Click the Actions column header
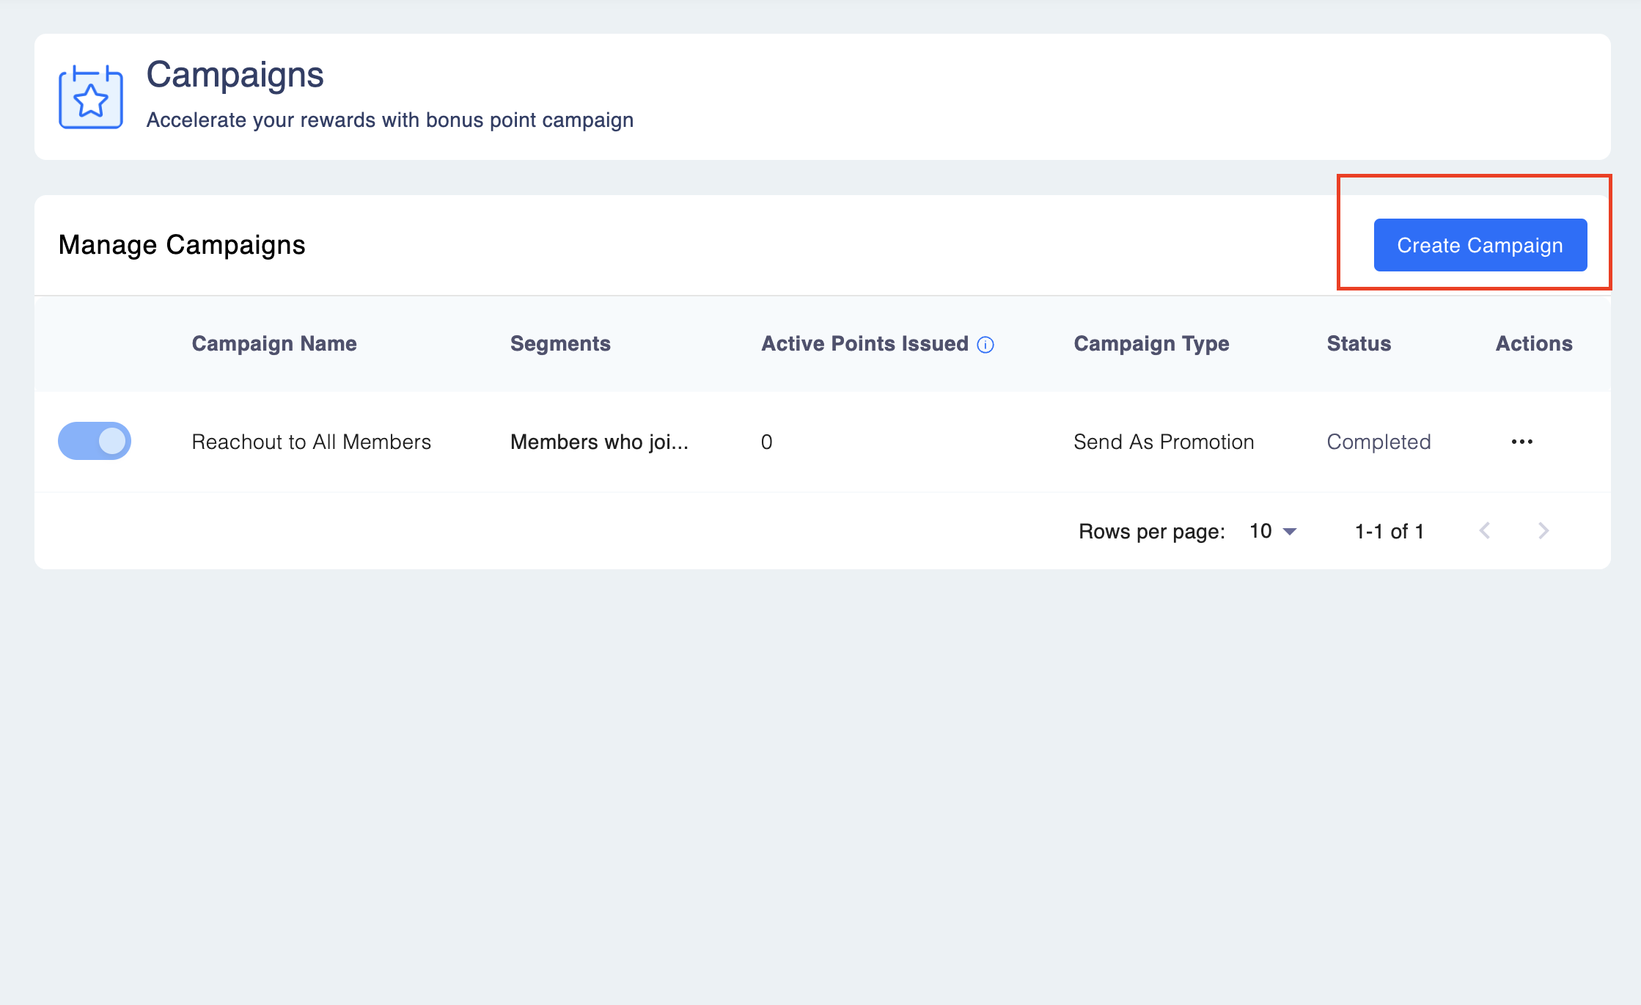 (1534, 343)
